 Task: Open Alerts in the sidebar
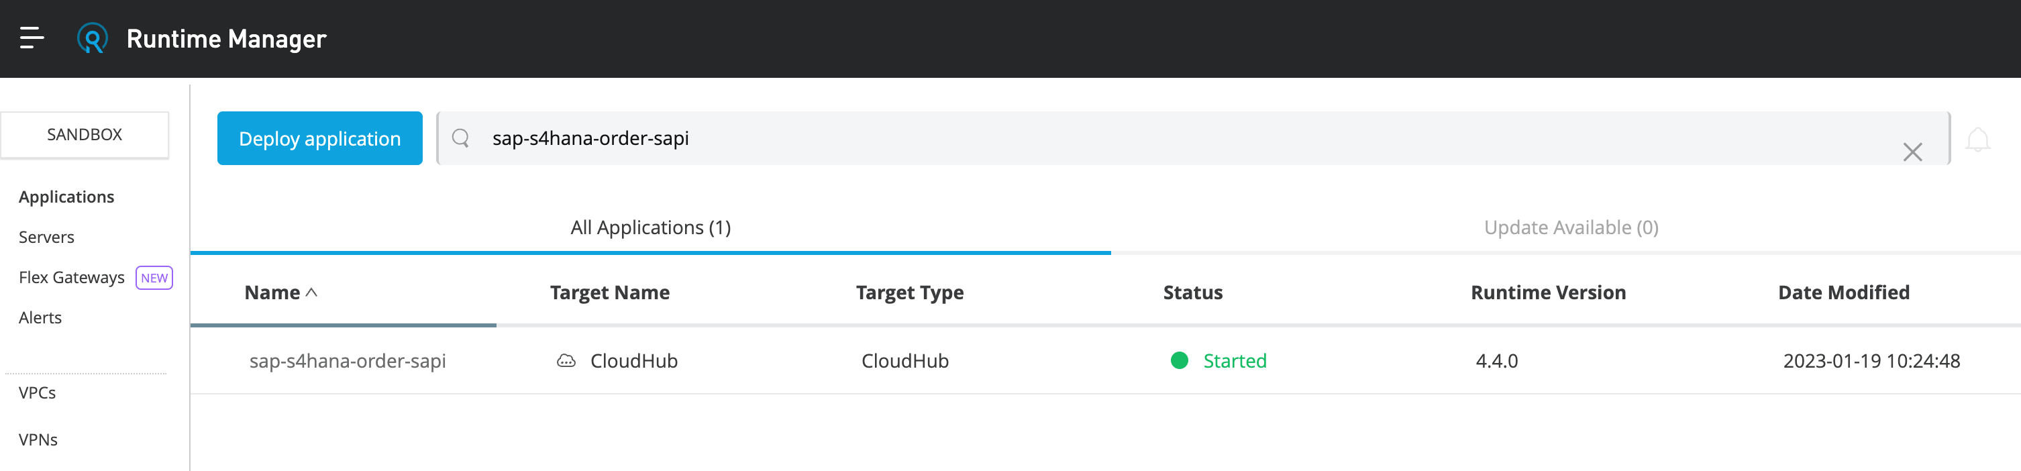(40, 317)
